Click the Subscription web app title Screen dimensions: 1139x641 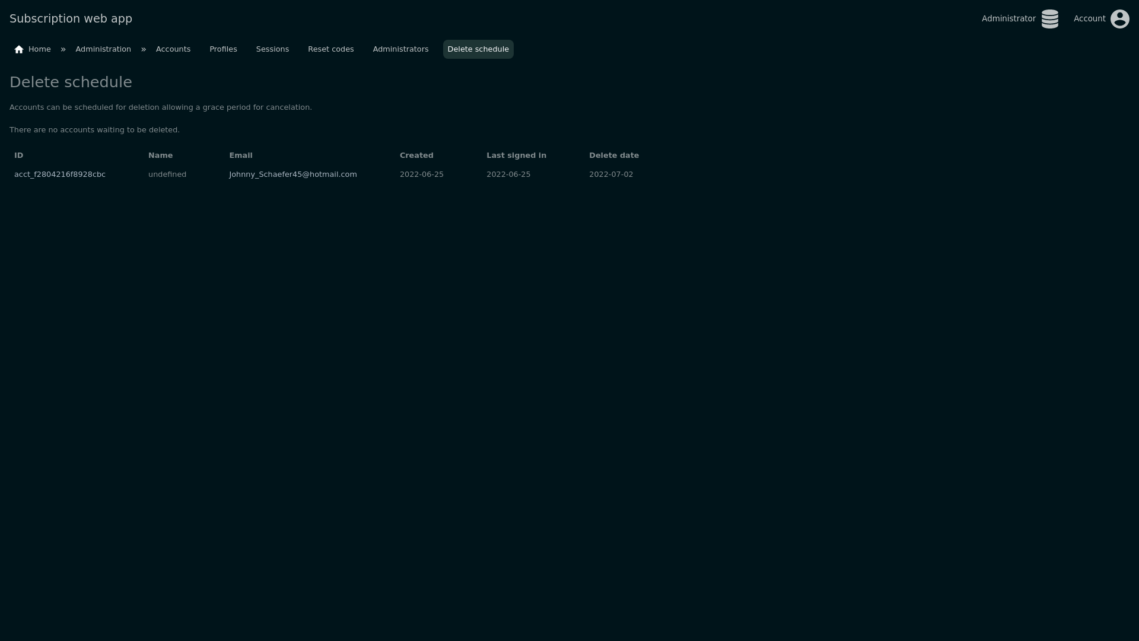[71, 19]
